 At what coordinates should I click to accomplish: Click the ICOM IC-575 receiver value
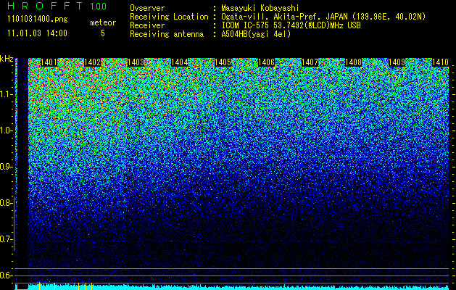pyautogui.click(x=291, y=25)
